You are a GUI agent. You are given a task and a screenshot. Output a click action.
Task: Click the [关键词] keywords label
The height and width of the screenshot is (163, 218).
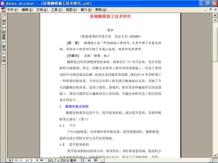[73, 56]
